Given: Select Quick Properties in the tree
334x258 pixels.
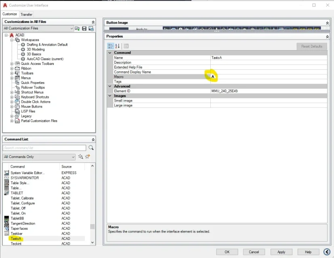Looking at the screenshot, I should [33, 83].
